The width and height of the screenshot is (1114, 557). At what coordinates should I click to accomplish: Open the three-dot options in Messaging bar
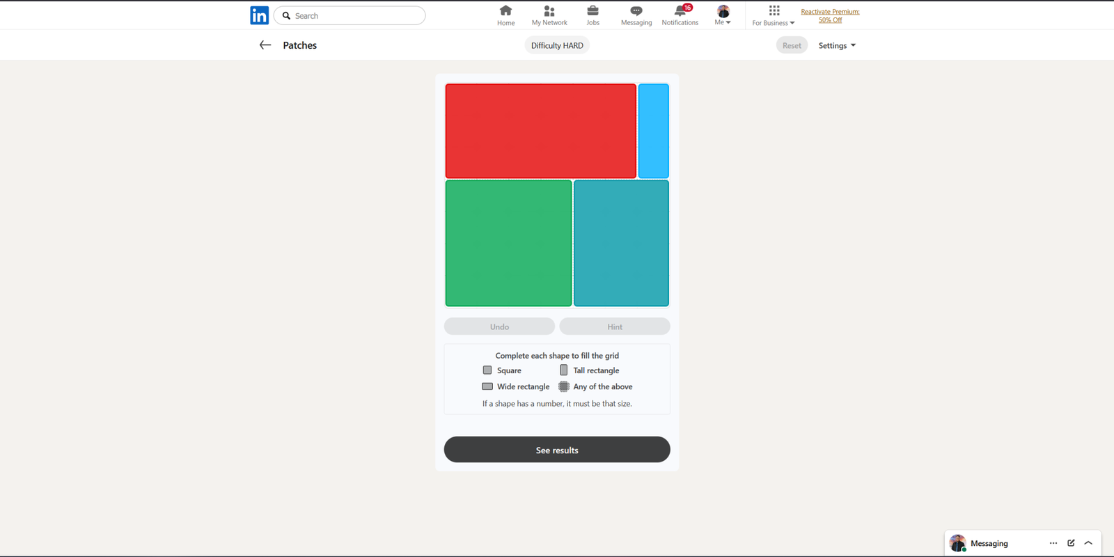click(1053, 543)
